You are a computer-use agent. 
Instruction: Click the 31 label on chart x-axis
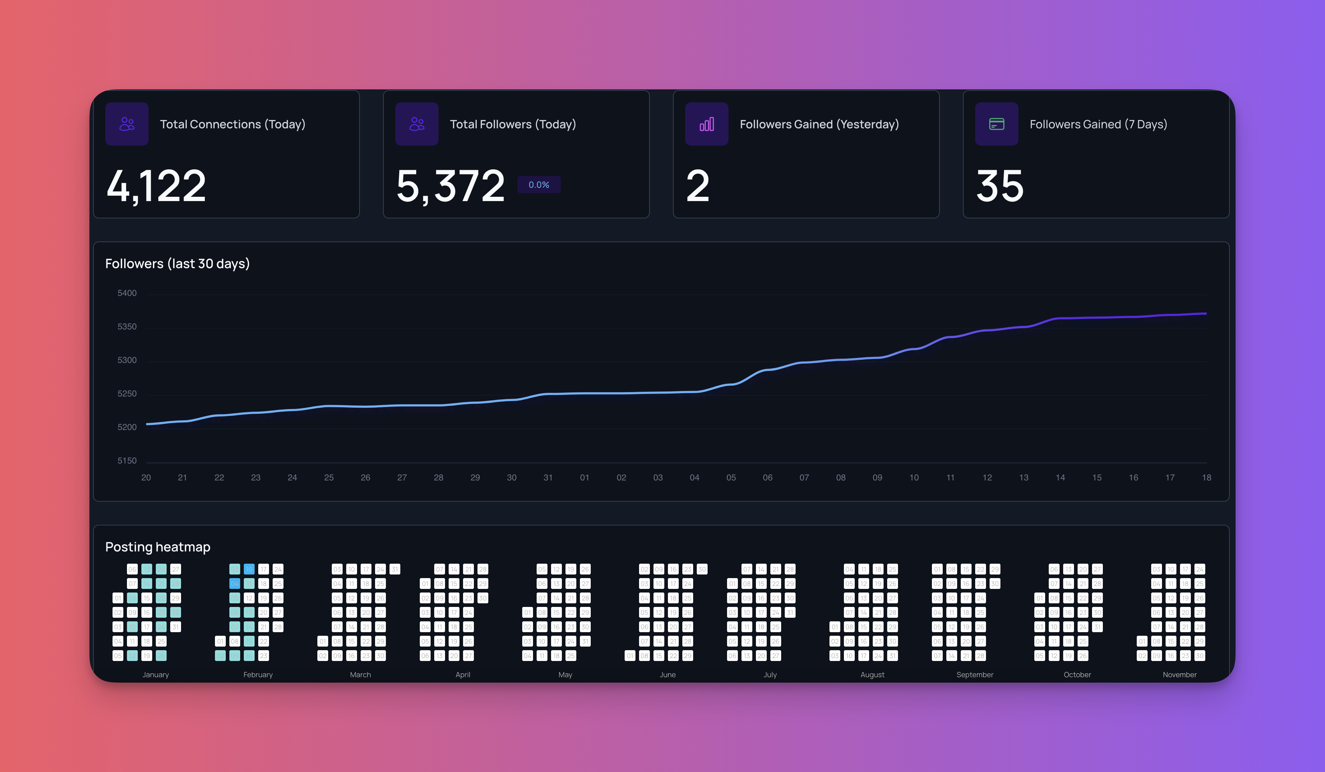548,478
